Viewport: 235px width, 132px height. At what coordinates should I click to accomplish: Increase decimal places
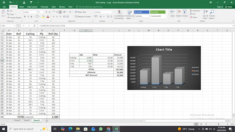[x=108, y=17]
